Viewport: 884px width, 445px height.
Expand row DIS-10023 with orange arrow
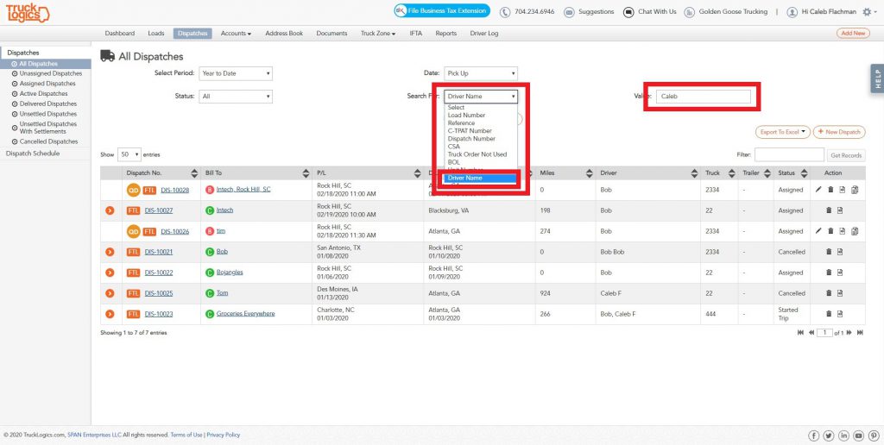click(110, 314)
